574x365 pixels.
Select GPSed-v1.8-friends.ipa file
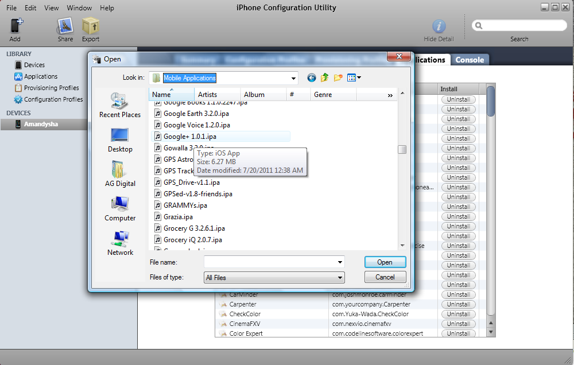[198, 193]
